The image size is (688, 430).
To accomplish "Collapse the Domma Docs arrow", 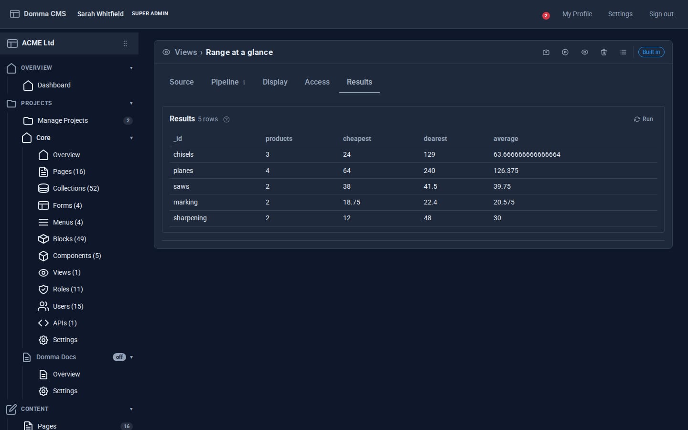I will point(131,357).
